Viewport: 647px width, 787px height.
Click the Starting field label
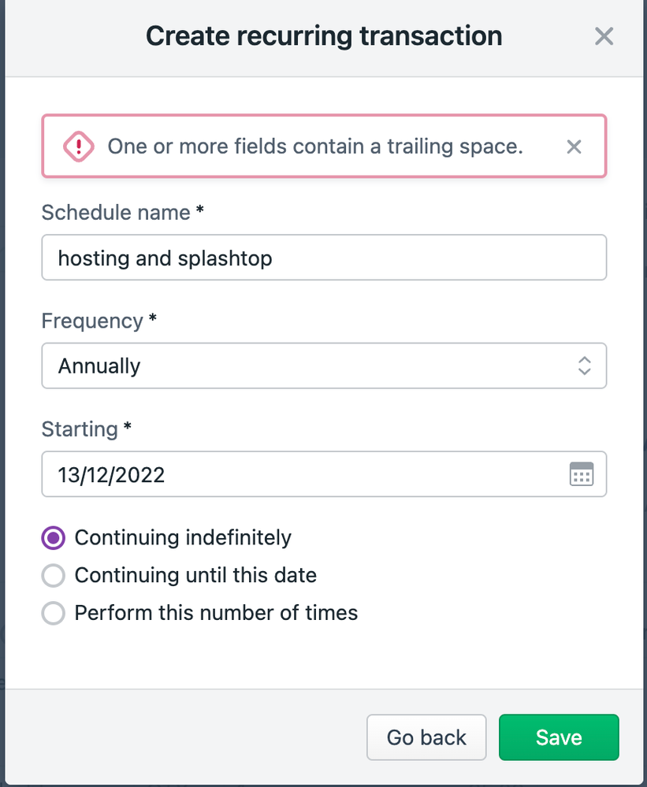[x=80, y=429]
